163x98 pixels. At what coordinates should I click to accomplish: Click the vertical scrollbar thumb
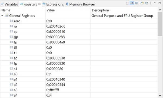pyautogui.click(x=160, y=24)
